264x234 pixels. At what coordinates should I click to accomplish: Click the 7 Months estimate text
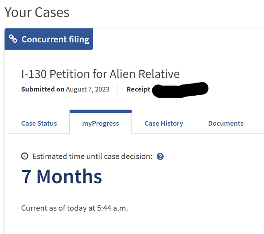pos(61,176)
